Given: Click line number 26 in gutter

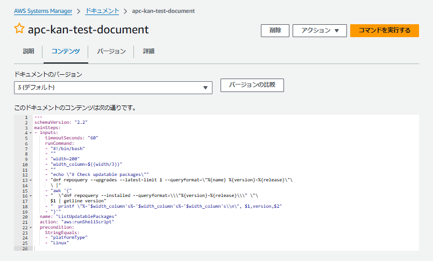Looking at the screenshot, I should 25,249.
